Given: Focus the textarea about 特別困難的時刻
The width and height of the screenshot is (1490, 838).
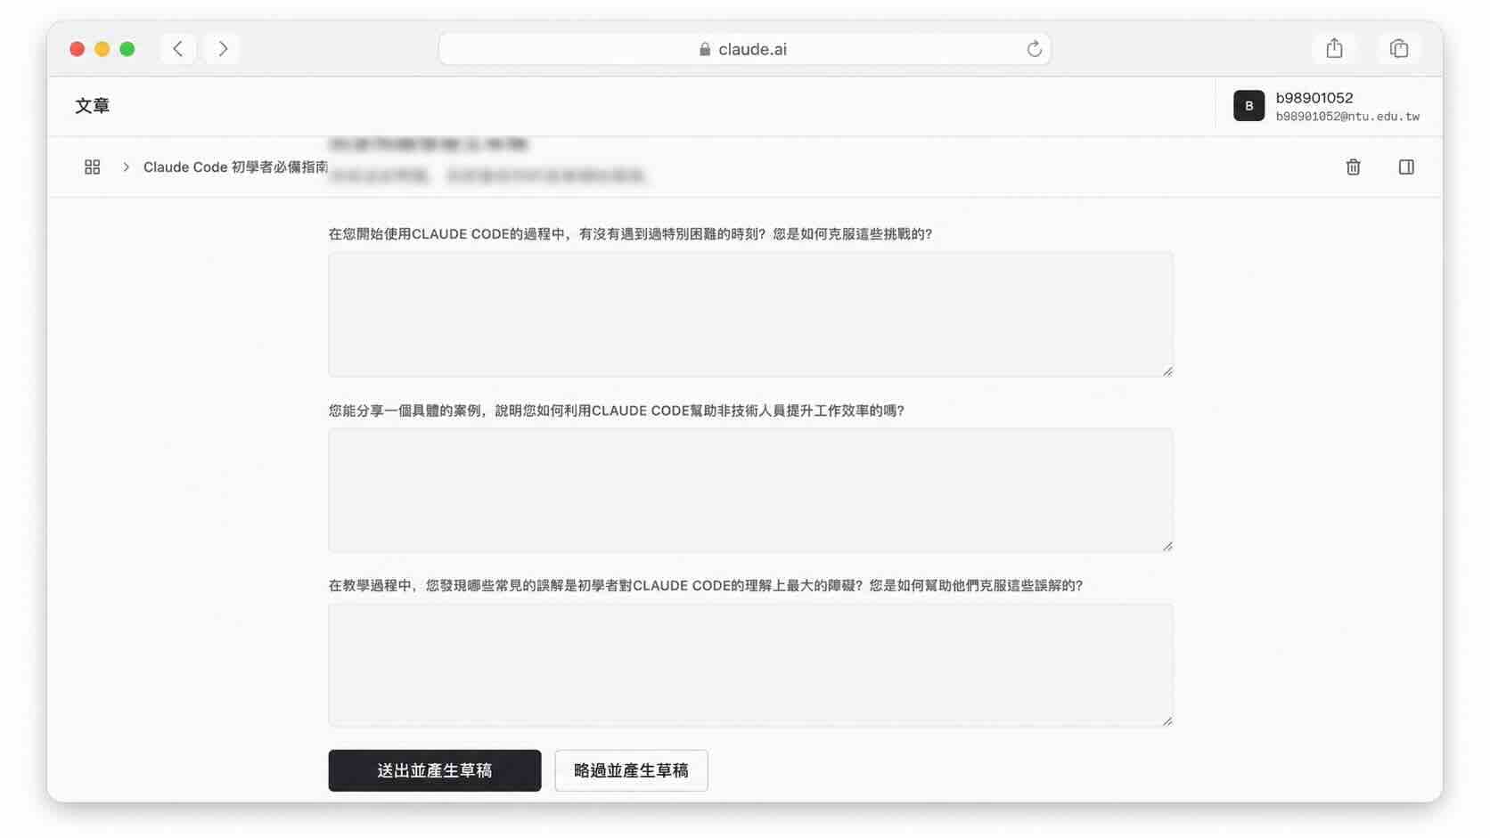Looking at the screenshot, I should [x=750, y=314].
